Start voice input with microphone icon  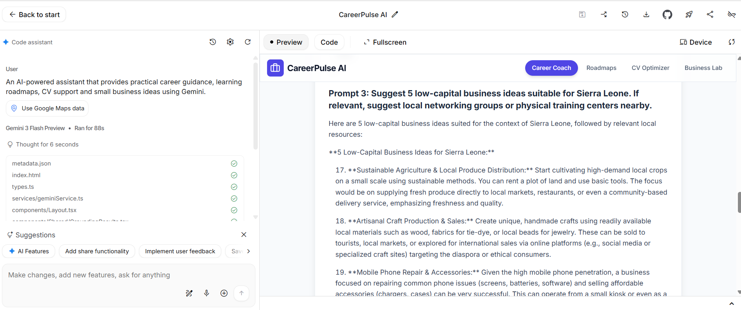click(207, 293)
